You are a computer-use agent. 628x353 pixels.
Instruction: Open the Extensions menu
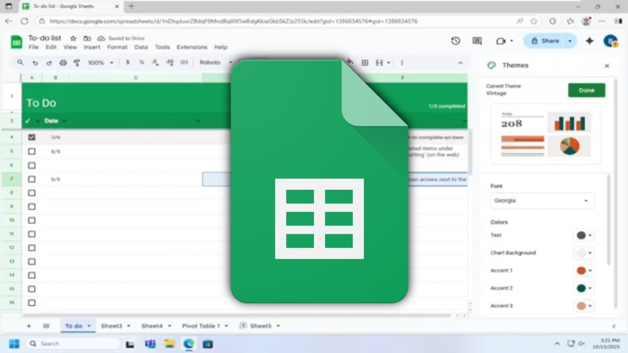(192, 47)
